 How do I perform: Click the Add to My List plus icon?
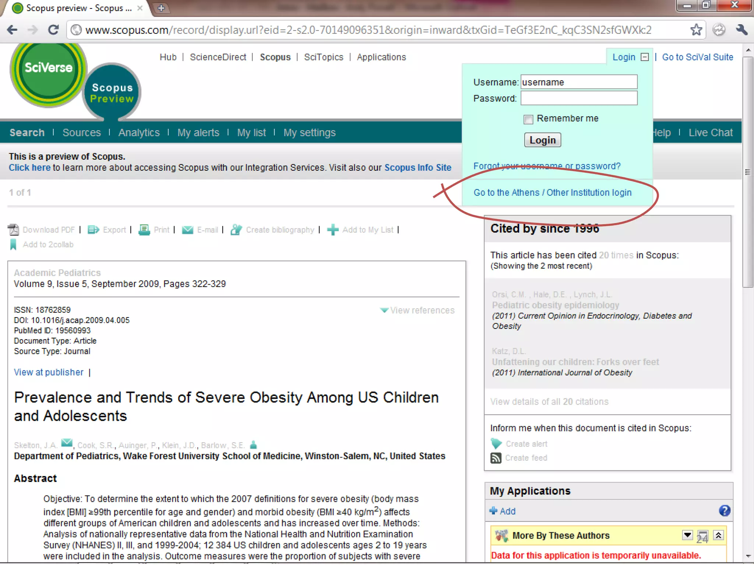click(333, 230)
